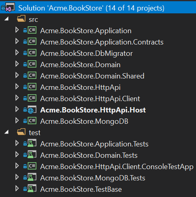Select the Acme.BookStore.DbMigrator project name
Image resolution: width=196 pixels, height=197 pixels.
tap(86, 54)
